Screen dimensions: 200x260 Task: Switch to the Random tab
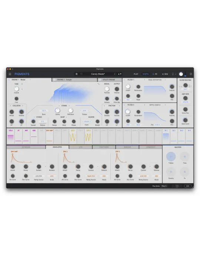pos(127,147)
